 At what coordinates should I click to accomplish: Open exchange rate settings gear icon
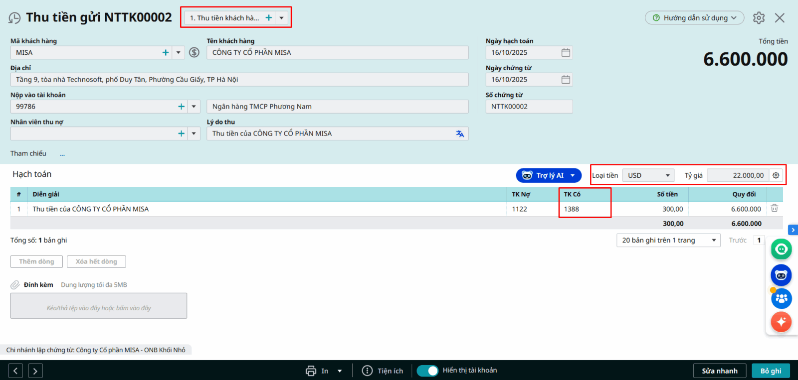pyautogui.click(x=776, y=175)
